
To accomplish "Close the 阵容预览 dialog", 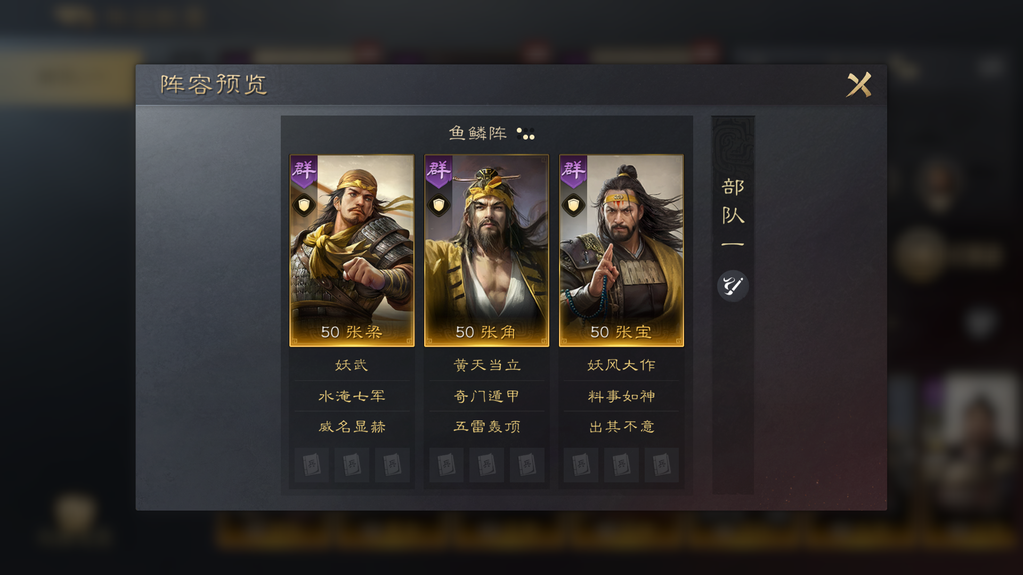I will point(859,85).
